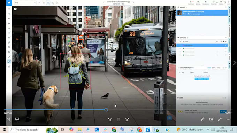The width and height of the screenshot is (237, 133).
Task: Open Outlook from the taskbar
Action: [97, 130]
